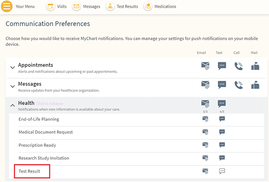Open the Medications navigation label
The height and width of the screenshot is (182, 269).
(x=165, y=7)
